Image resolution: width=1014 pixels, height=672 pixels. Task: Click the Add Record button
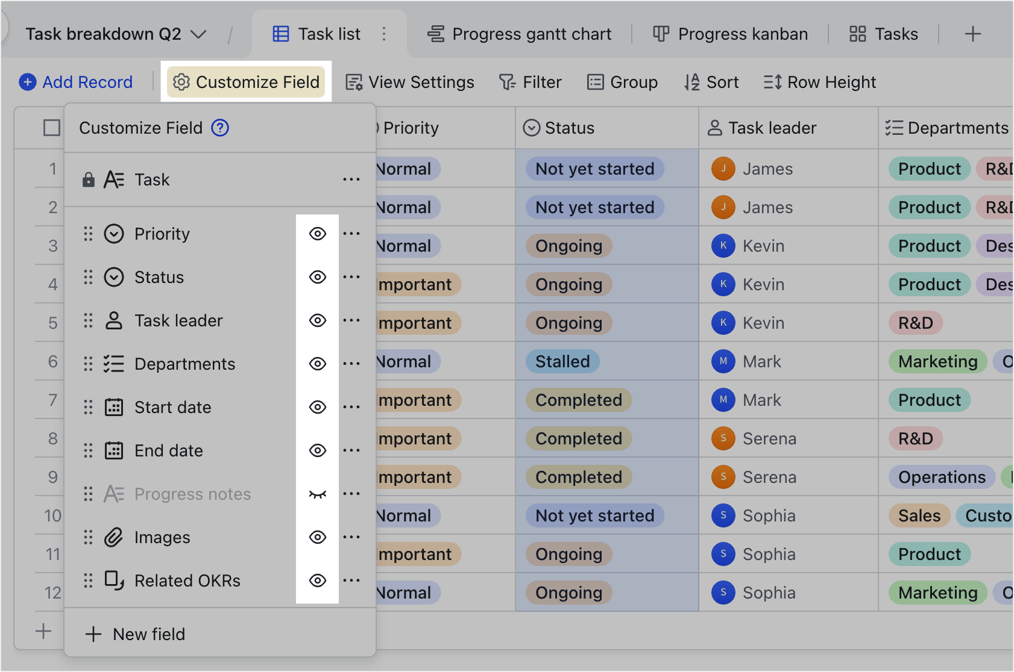(x=76, y=82)
